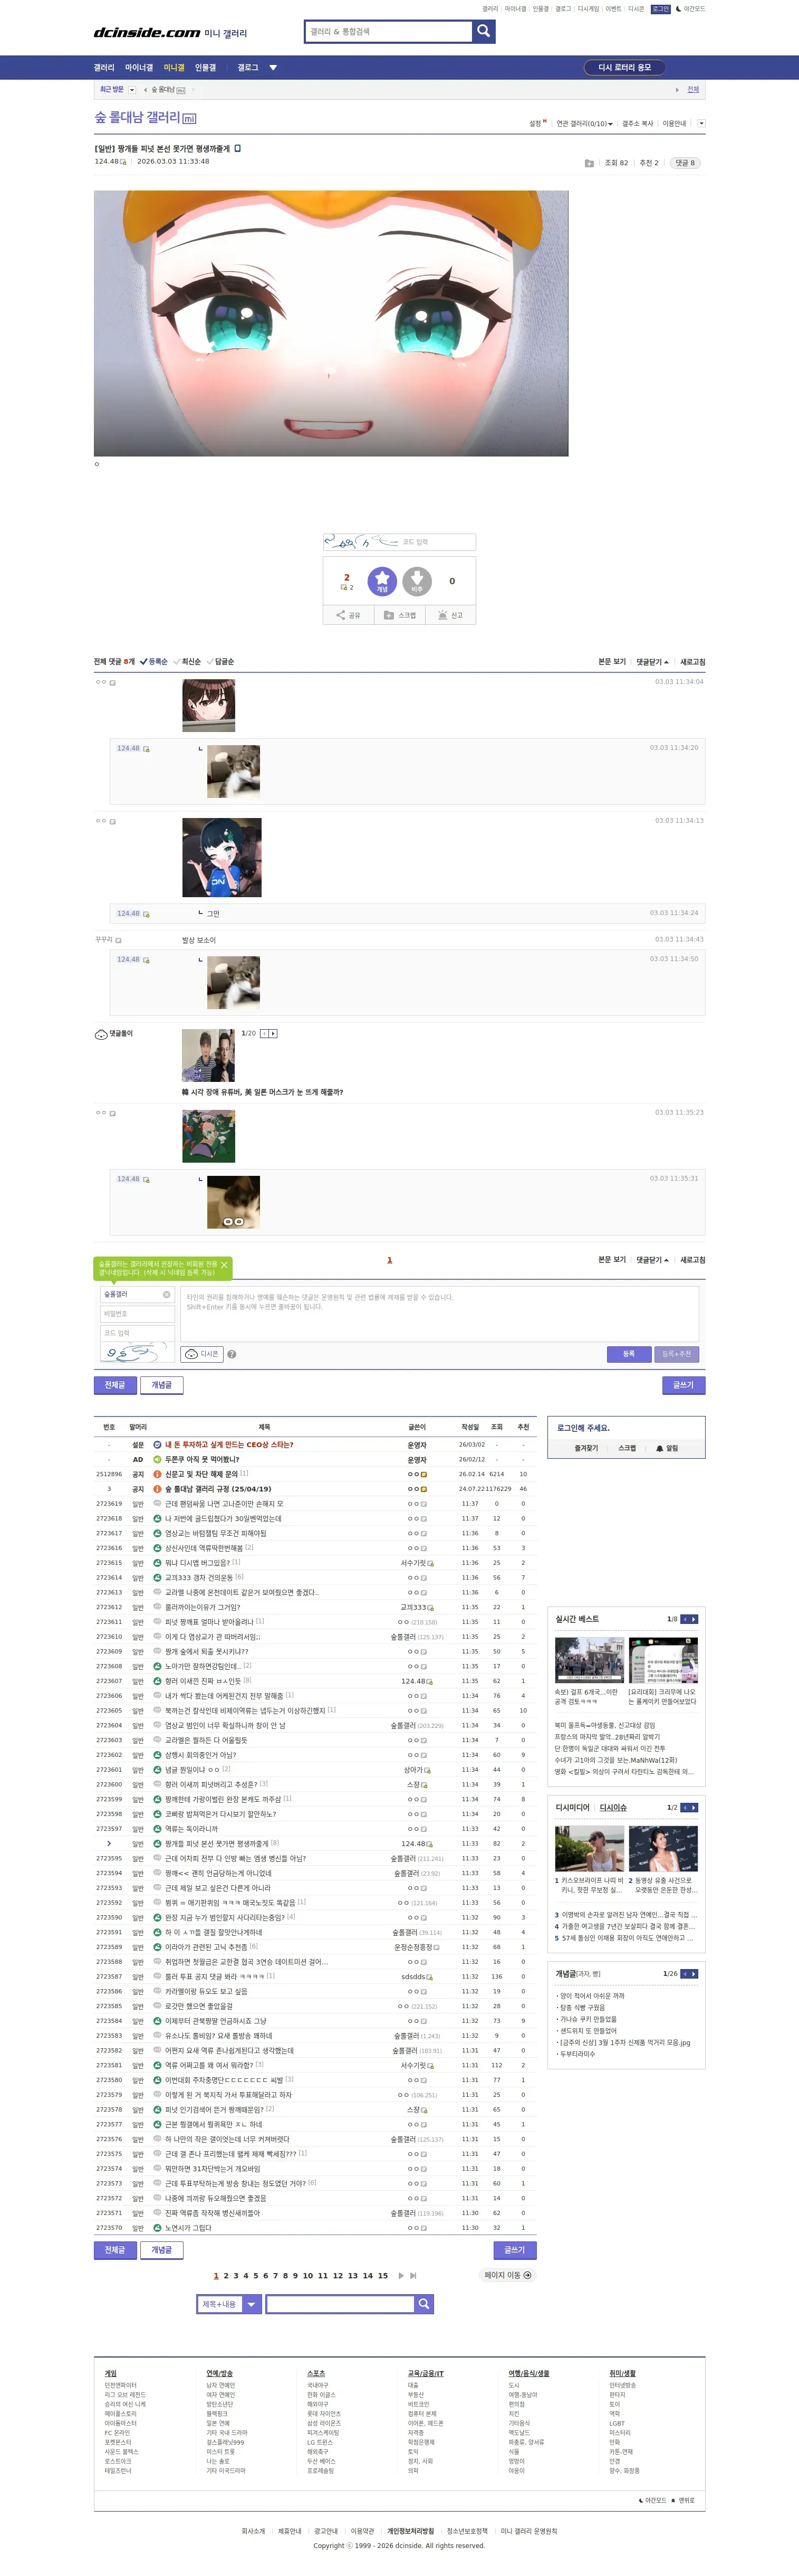This screenshot has height=2576, width=799.
Task: Click the next-page arrow in pagination
Action: tap(401, 2275)
